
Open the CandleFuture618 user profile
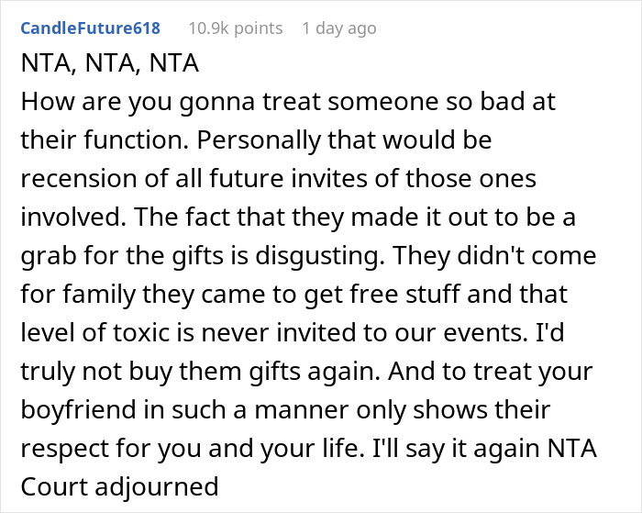click(90, 28)
